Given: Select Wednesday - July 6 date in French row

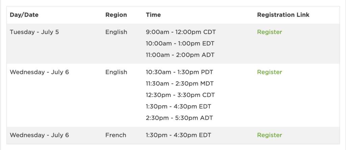Looking at the screenshot, I should 39,135.
